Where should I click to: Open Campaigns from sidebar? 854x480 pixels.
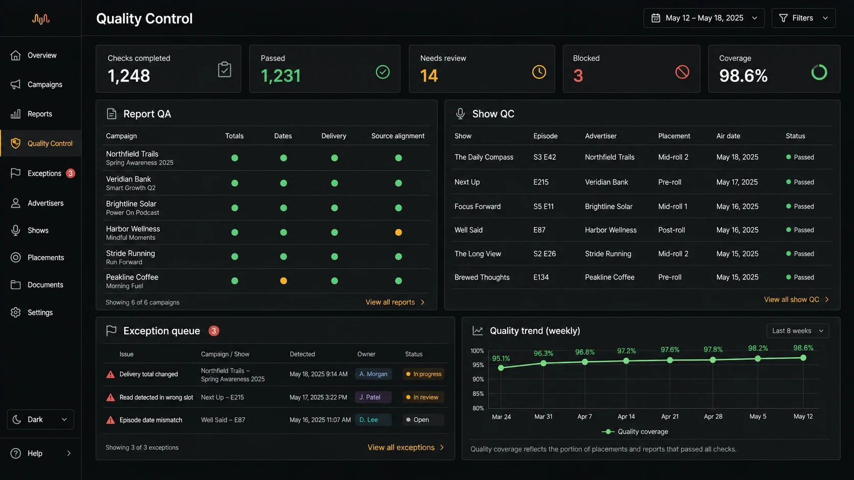click(x=40, y=85)
